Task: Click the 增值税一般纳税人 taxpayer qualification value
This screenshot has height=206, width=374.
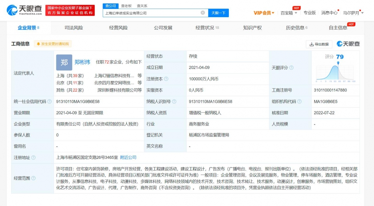Action: click(205, 113)
